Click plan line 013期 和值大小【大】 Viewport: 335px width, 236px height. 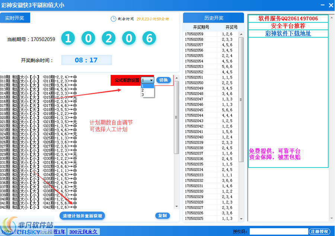click(38, 89)
